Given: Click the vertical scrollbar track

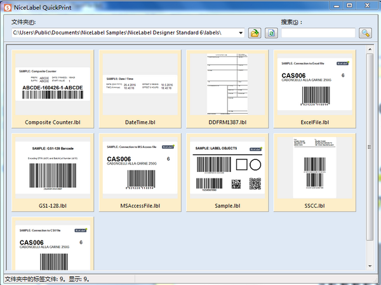Looking at the screenshot, I should click(370, 251).
